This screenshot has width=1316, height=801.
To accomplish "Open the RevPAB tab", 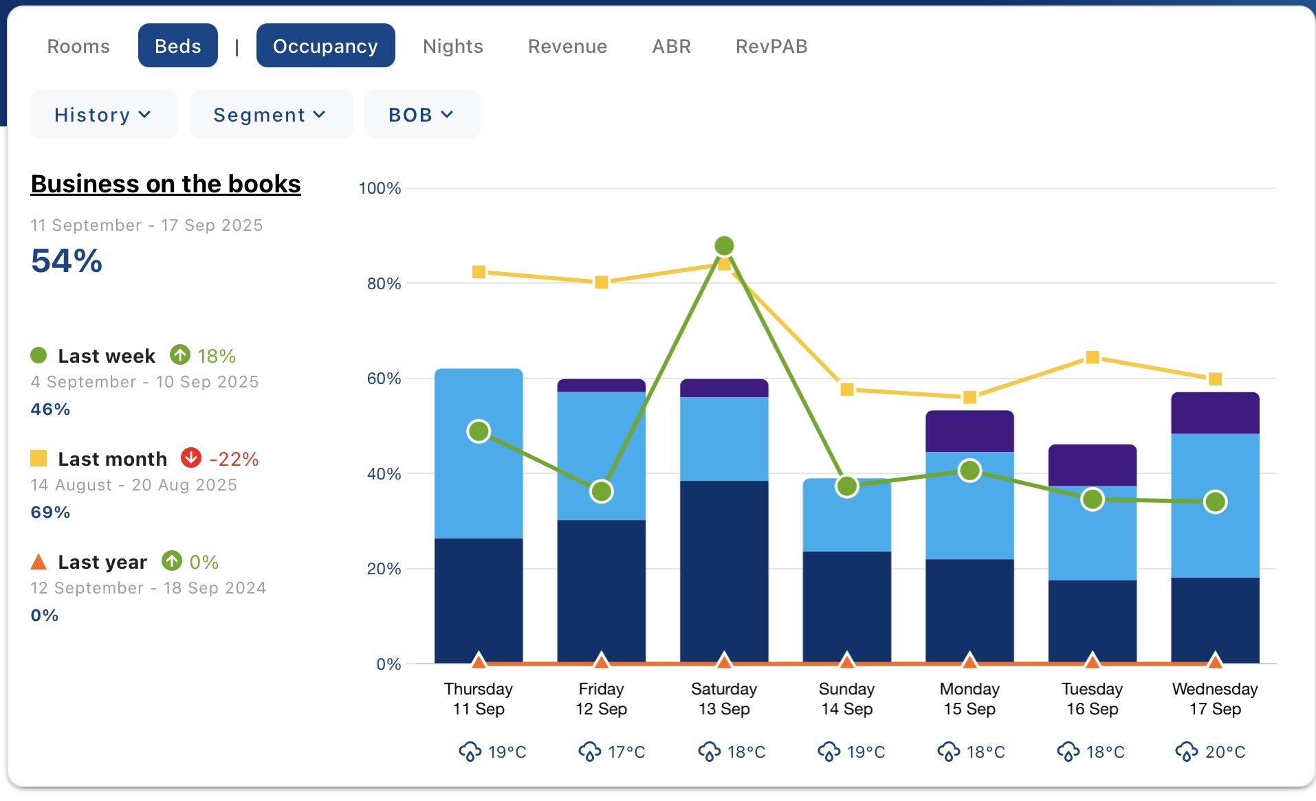I will click(771, 46).
